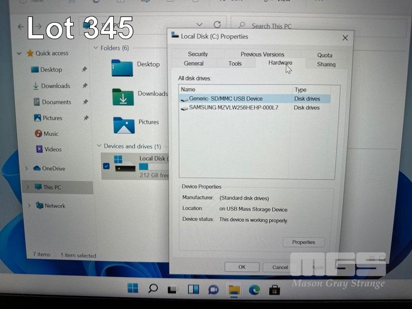Click the Refresh icon in address bar
Viewport: 412px width, 309px height.
pos(217,25)
